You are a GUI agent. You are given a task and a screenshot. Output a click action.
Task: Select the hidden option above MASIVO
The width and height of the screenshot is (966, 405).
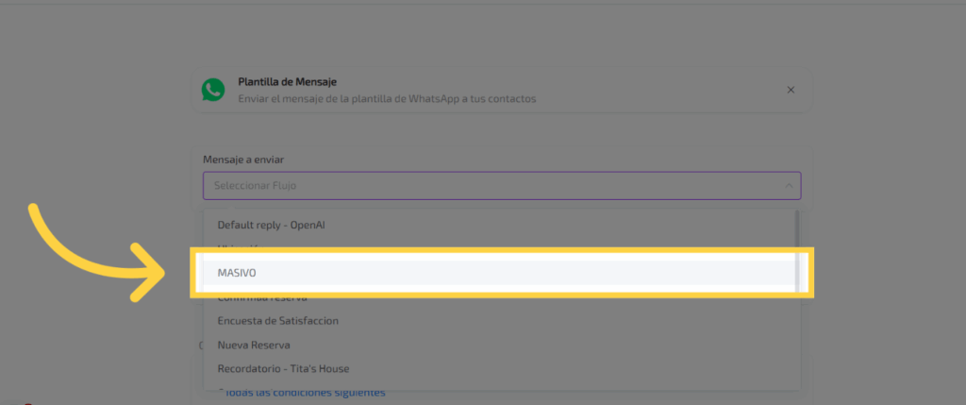pos(245,246)
